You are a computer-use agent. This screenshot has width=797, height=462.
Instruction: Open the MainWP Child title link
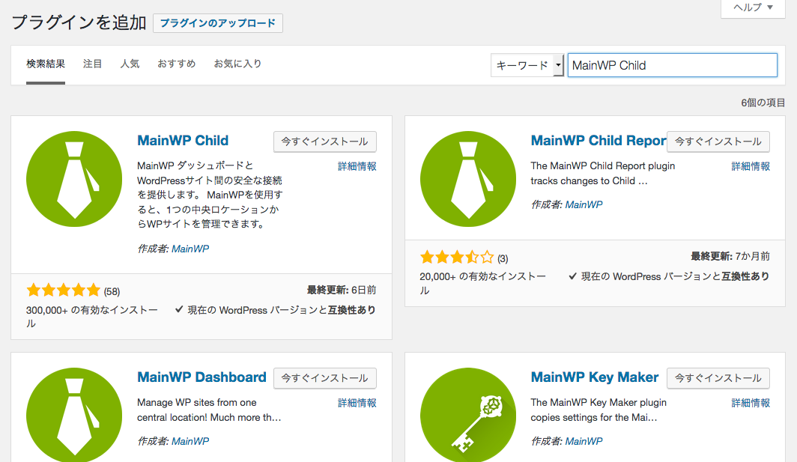(x=183, y=141)
